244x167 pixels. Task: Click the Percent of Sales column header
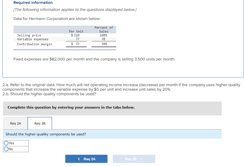tap(104, 29)
